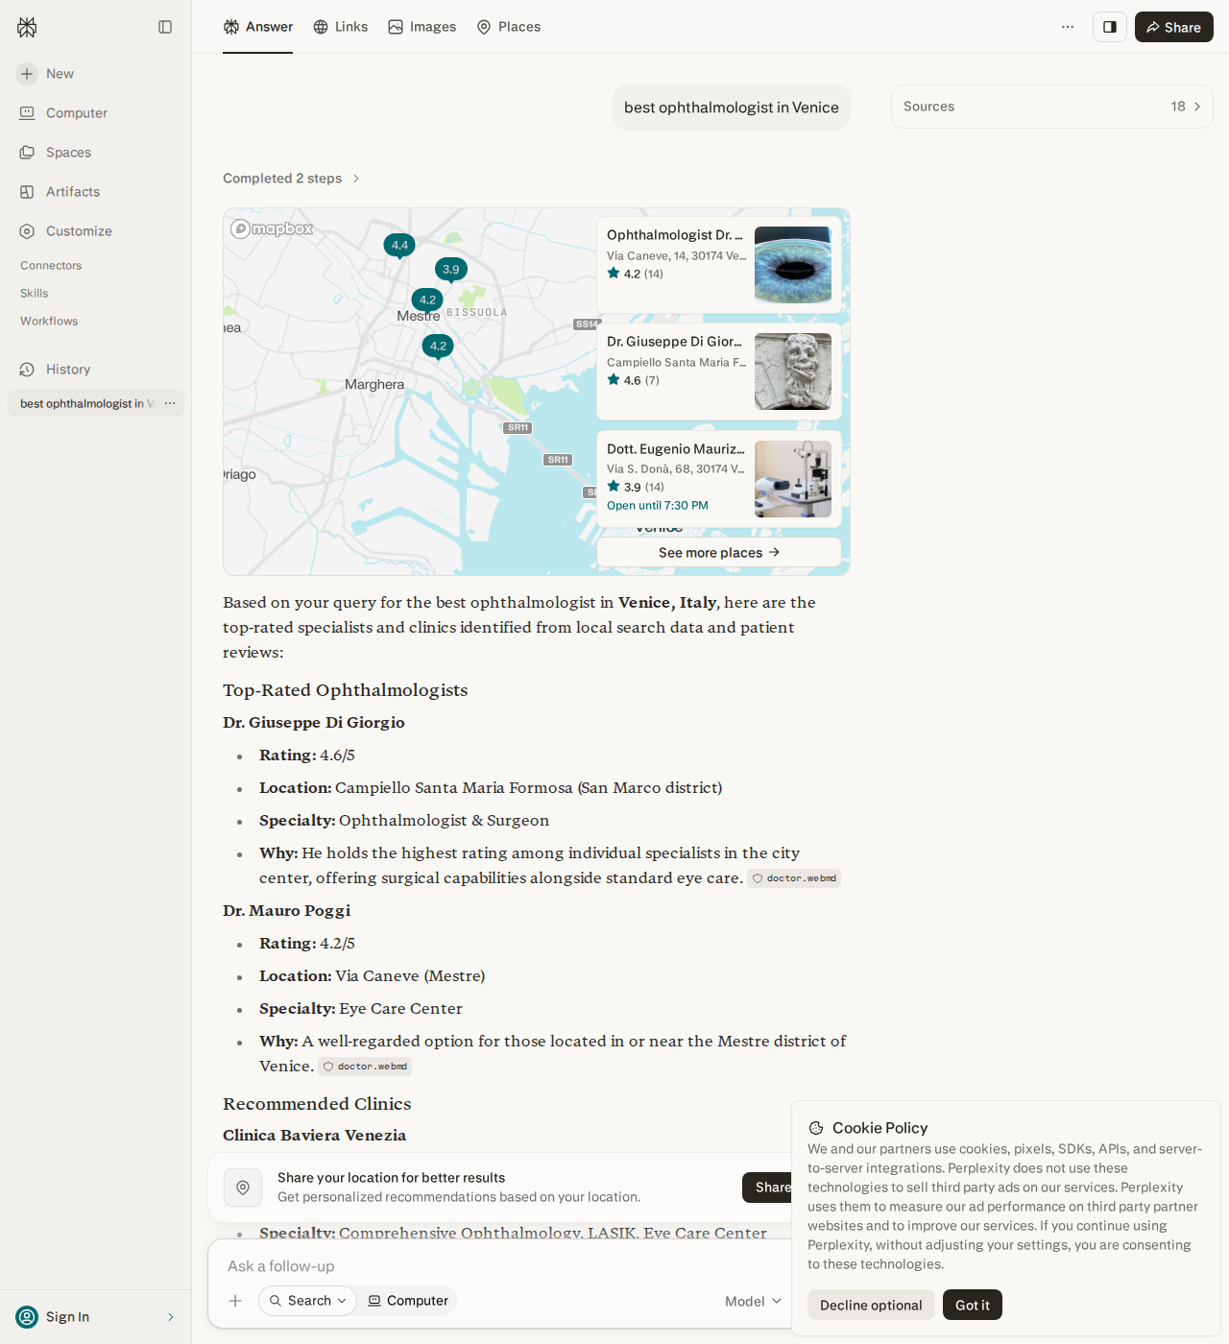Click the plus attach icon in follow-up box

click(235, 1301)
